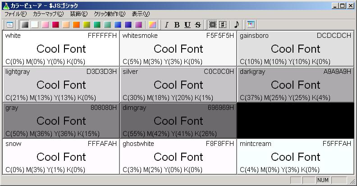Choose the olive yellow colormap button
This screenshot has width=357, height=186.
pos(87,25)
